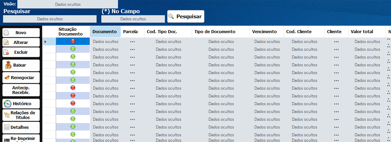Open the Renegociar option
391x142 pixels.
(x=21, y=77)
